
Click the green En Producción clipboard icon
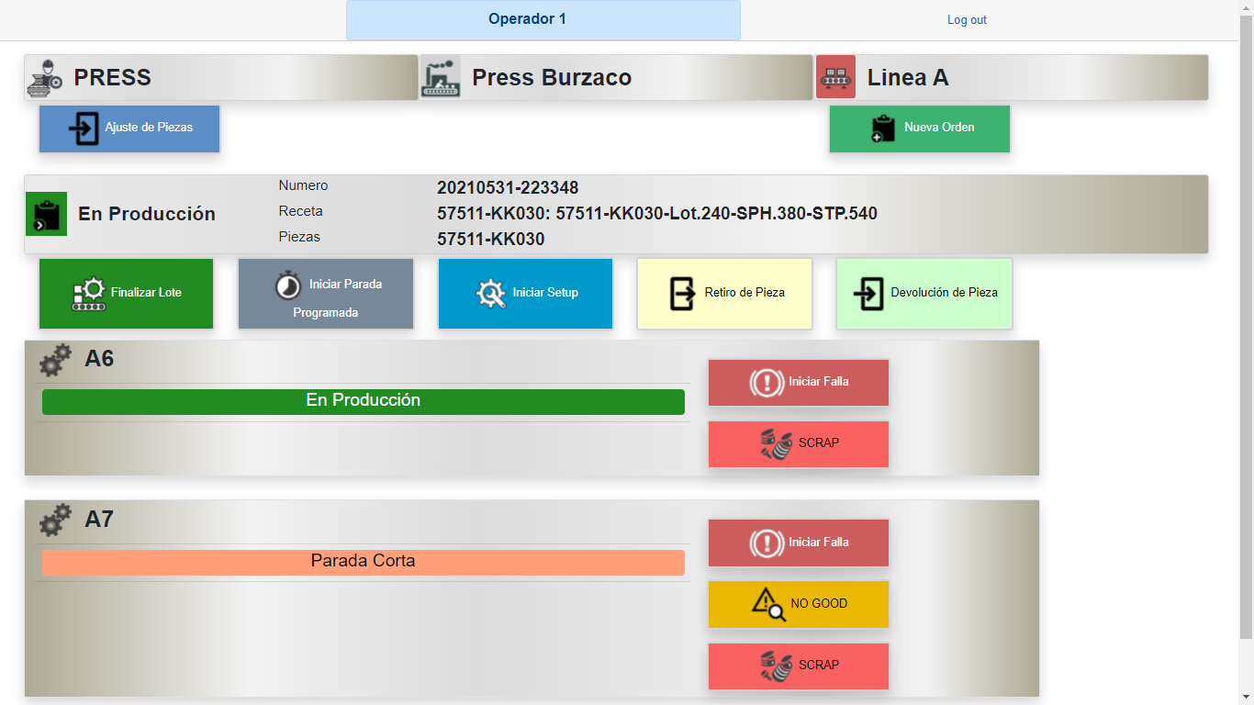[46, 214]
